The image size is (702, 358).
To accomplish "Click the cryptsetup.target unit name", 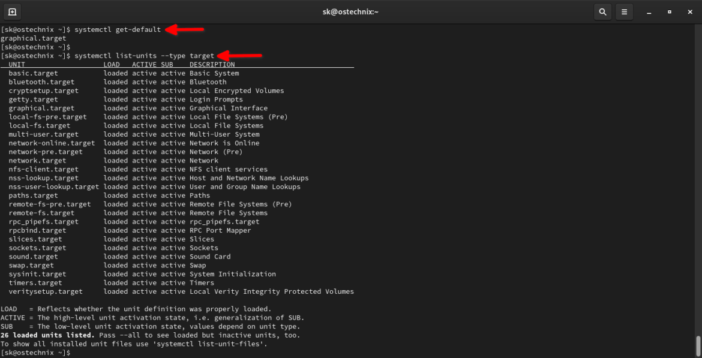I will [x=44, y=91].
